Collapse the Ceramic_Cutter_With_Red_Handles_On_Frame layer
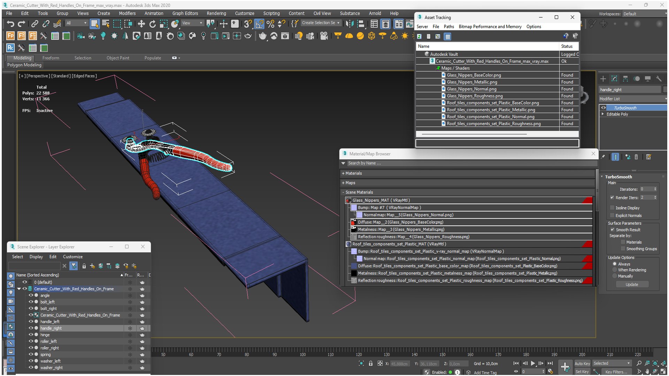 (19, 289)
